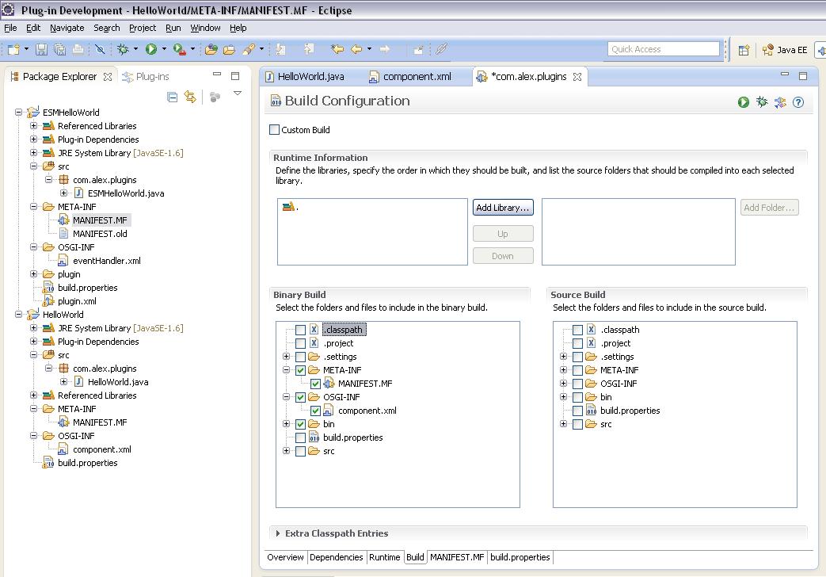Select MANIFEST.old in Package Explorer
Image resolution: width=826 pixels, height=577 pixels.
point(100,234)
